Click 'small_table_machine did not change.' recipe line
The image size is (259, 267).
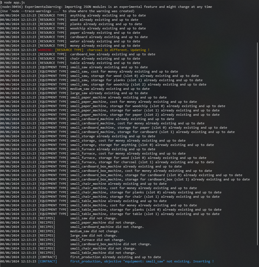[68, 253]
